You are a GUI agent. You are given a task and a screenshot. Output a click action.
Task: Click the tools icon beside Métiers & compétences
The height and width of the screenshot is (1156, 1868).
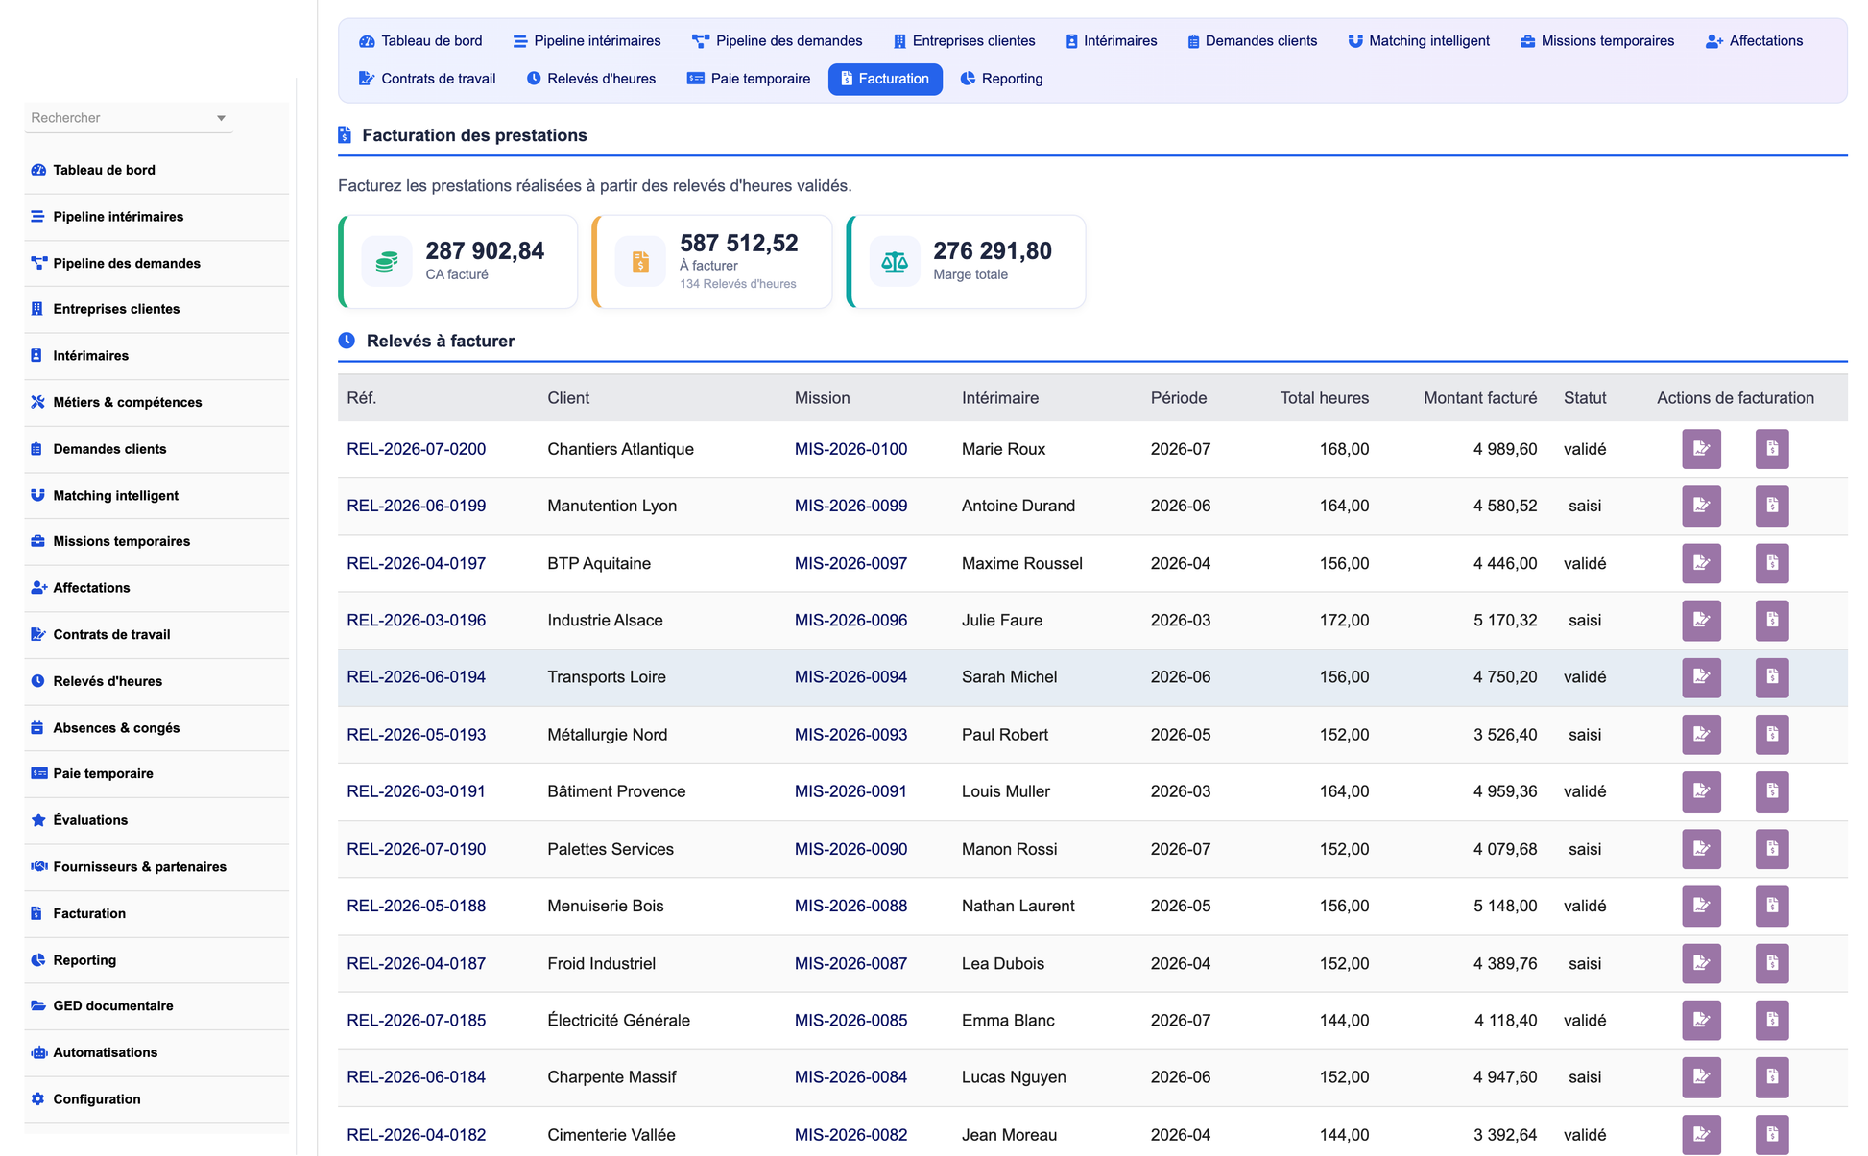click(38, 402)
